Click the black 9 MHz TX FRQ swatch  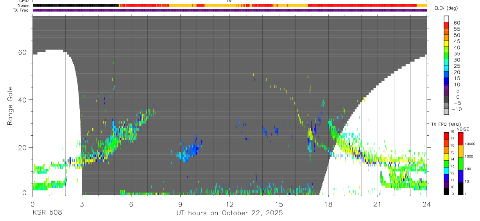446,191
